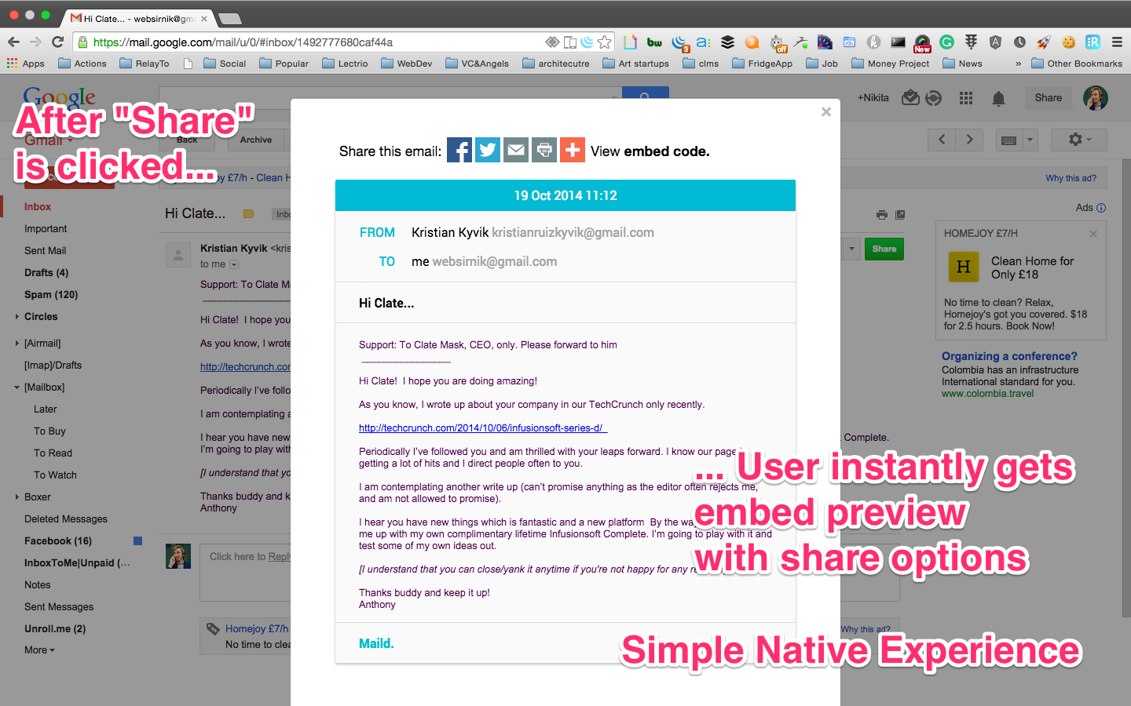The image size is (1131, 706).
Task: Open Important folder
Action: click(46, 229)
